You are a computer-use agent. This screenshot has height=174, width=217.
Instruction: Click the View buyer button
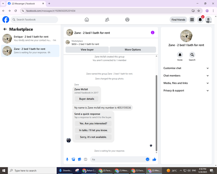pos(87,49)
